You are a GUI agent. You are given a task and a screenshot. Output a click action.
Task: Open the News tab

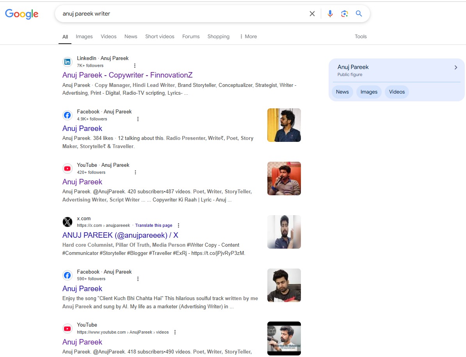(x=131, y=37)
